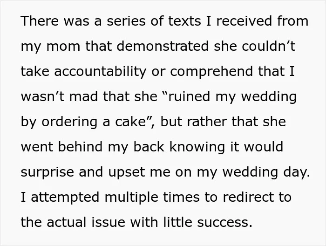Click the word "knowing" in the paragraph
The width and height of the screenshot is (326, 246).
(x=197, y=147)
